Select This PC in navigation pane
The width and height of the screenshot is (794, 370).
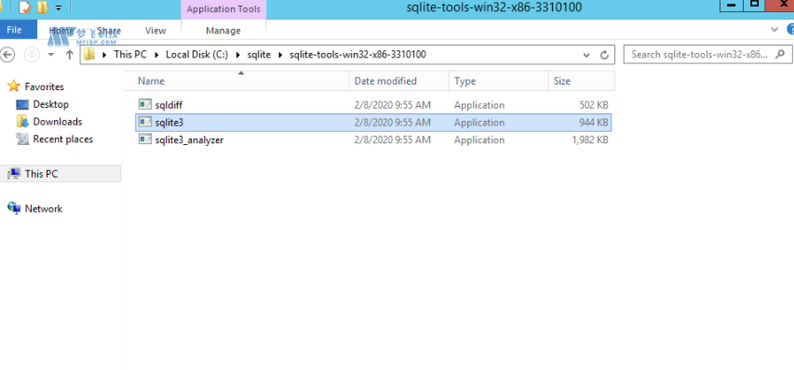pos(61,174)
